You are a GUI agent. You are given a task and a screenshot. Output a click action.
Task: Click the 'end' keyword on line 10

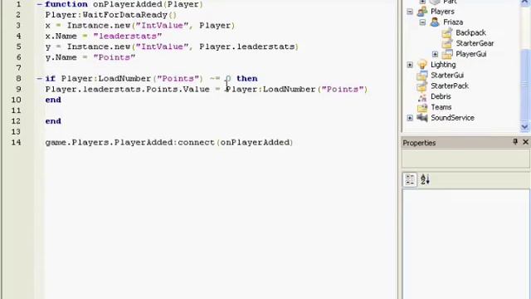tap(53, 100)
